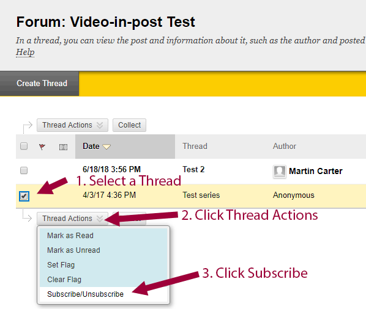366x309 pixels.
Task: Open the Help link
Action: tap(25, 52)
